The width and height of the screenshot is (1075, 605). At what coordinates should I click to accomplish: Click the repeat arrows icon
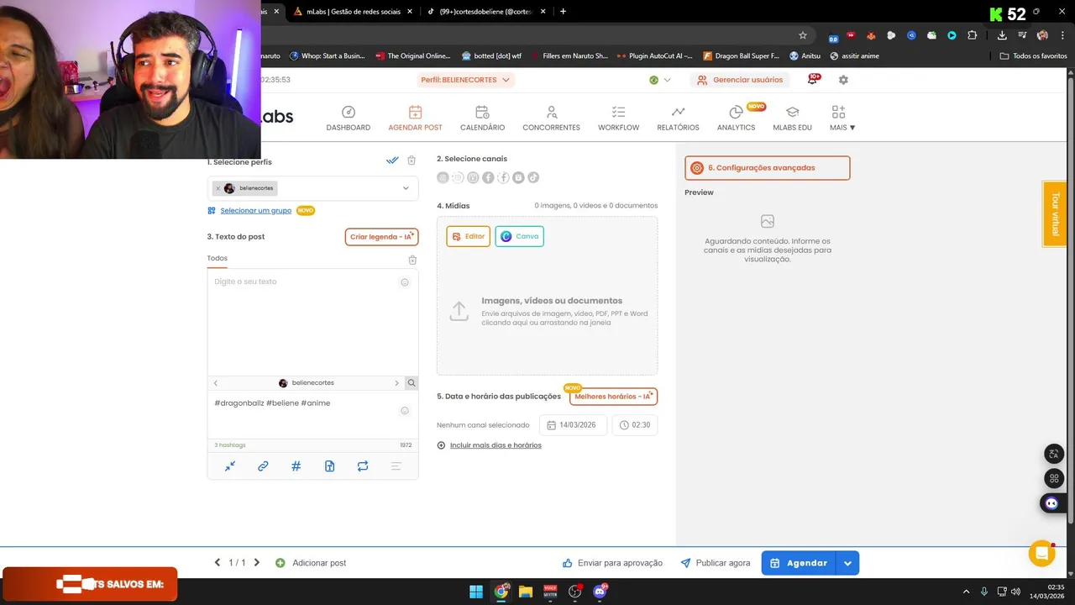point(363,466)
